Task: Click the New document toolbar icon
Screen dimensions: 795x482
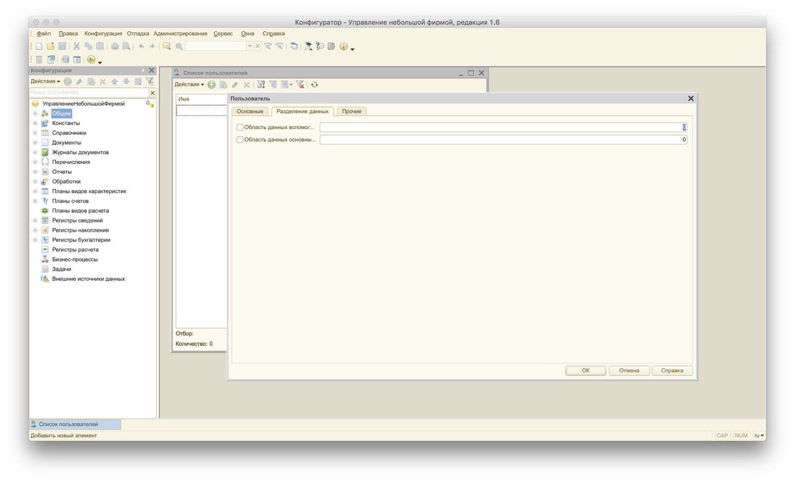Action: 40,47
